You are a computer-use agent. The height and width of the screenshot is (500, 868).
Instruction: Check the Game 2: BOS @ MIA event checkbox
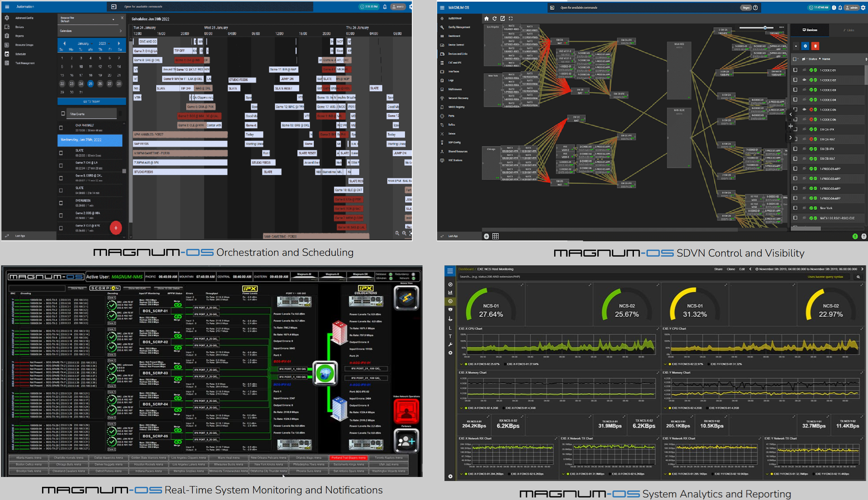pos(61,216)
